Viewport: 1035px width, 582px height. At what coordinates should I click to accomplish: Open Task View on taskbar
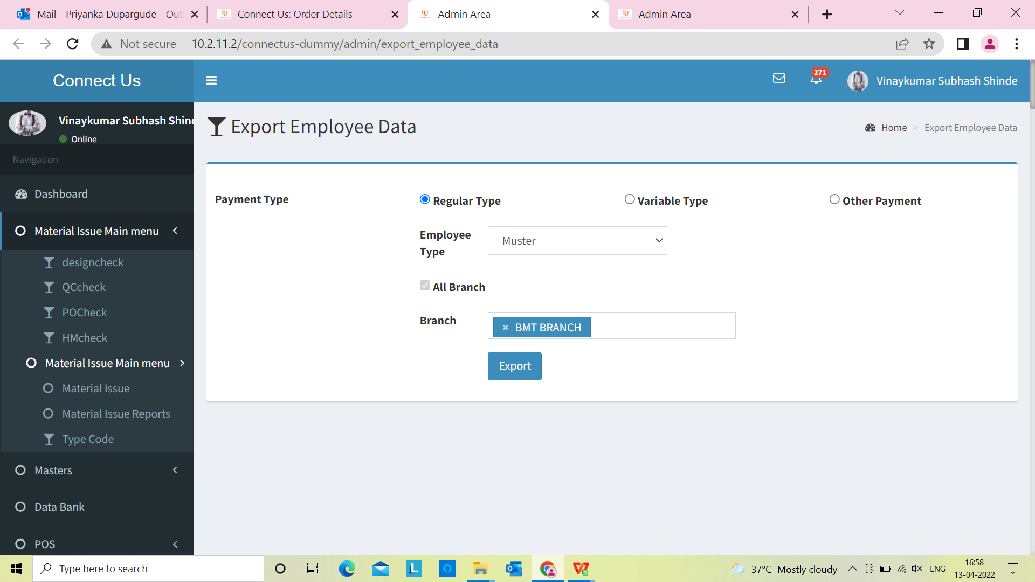(x=313, y=569)
